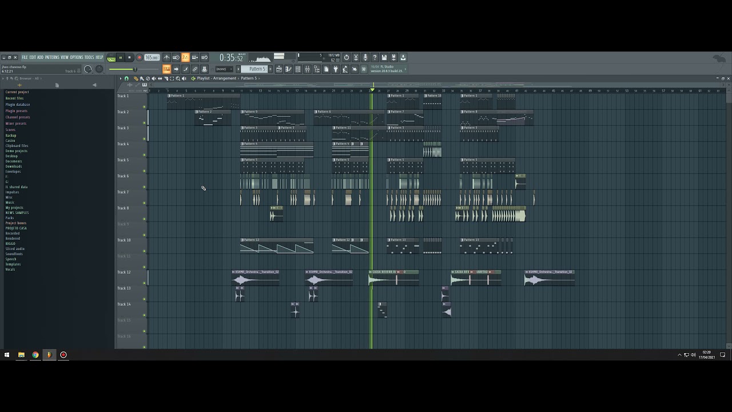The image size is (732, 412).
Task: Click the export render icon
Action: [x=393, y=57]
